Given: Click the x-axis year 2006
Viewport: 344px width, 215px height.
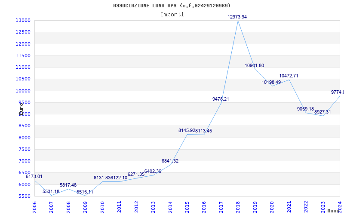Looking at the screenshot, I should pos(34,207).
